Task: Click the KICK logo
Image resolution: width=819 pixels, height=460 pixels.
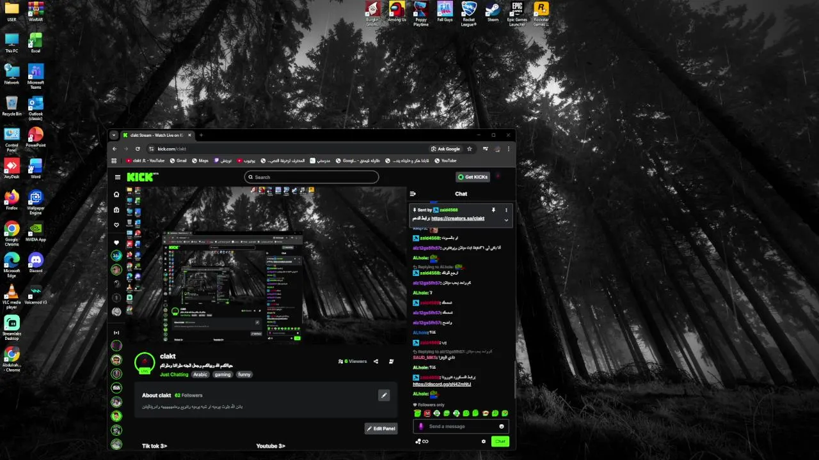Action: (x=142, y=177)
